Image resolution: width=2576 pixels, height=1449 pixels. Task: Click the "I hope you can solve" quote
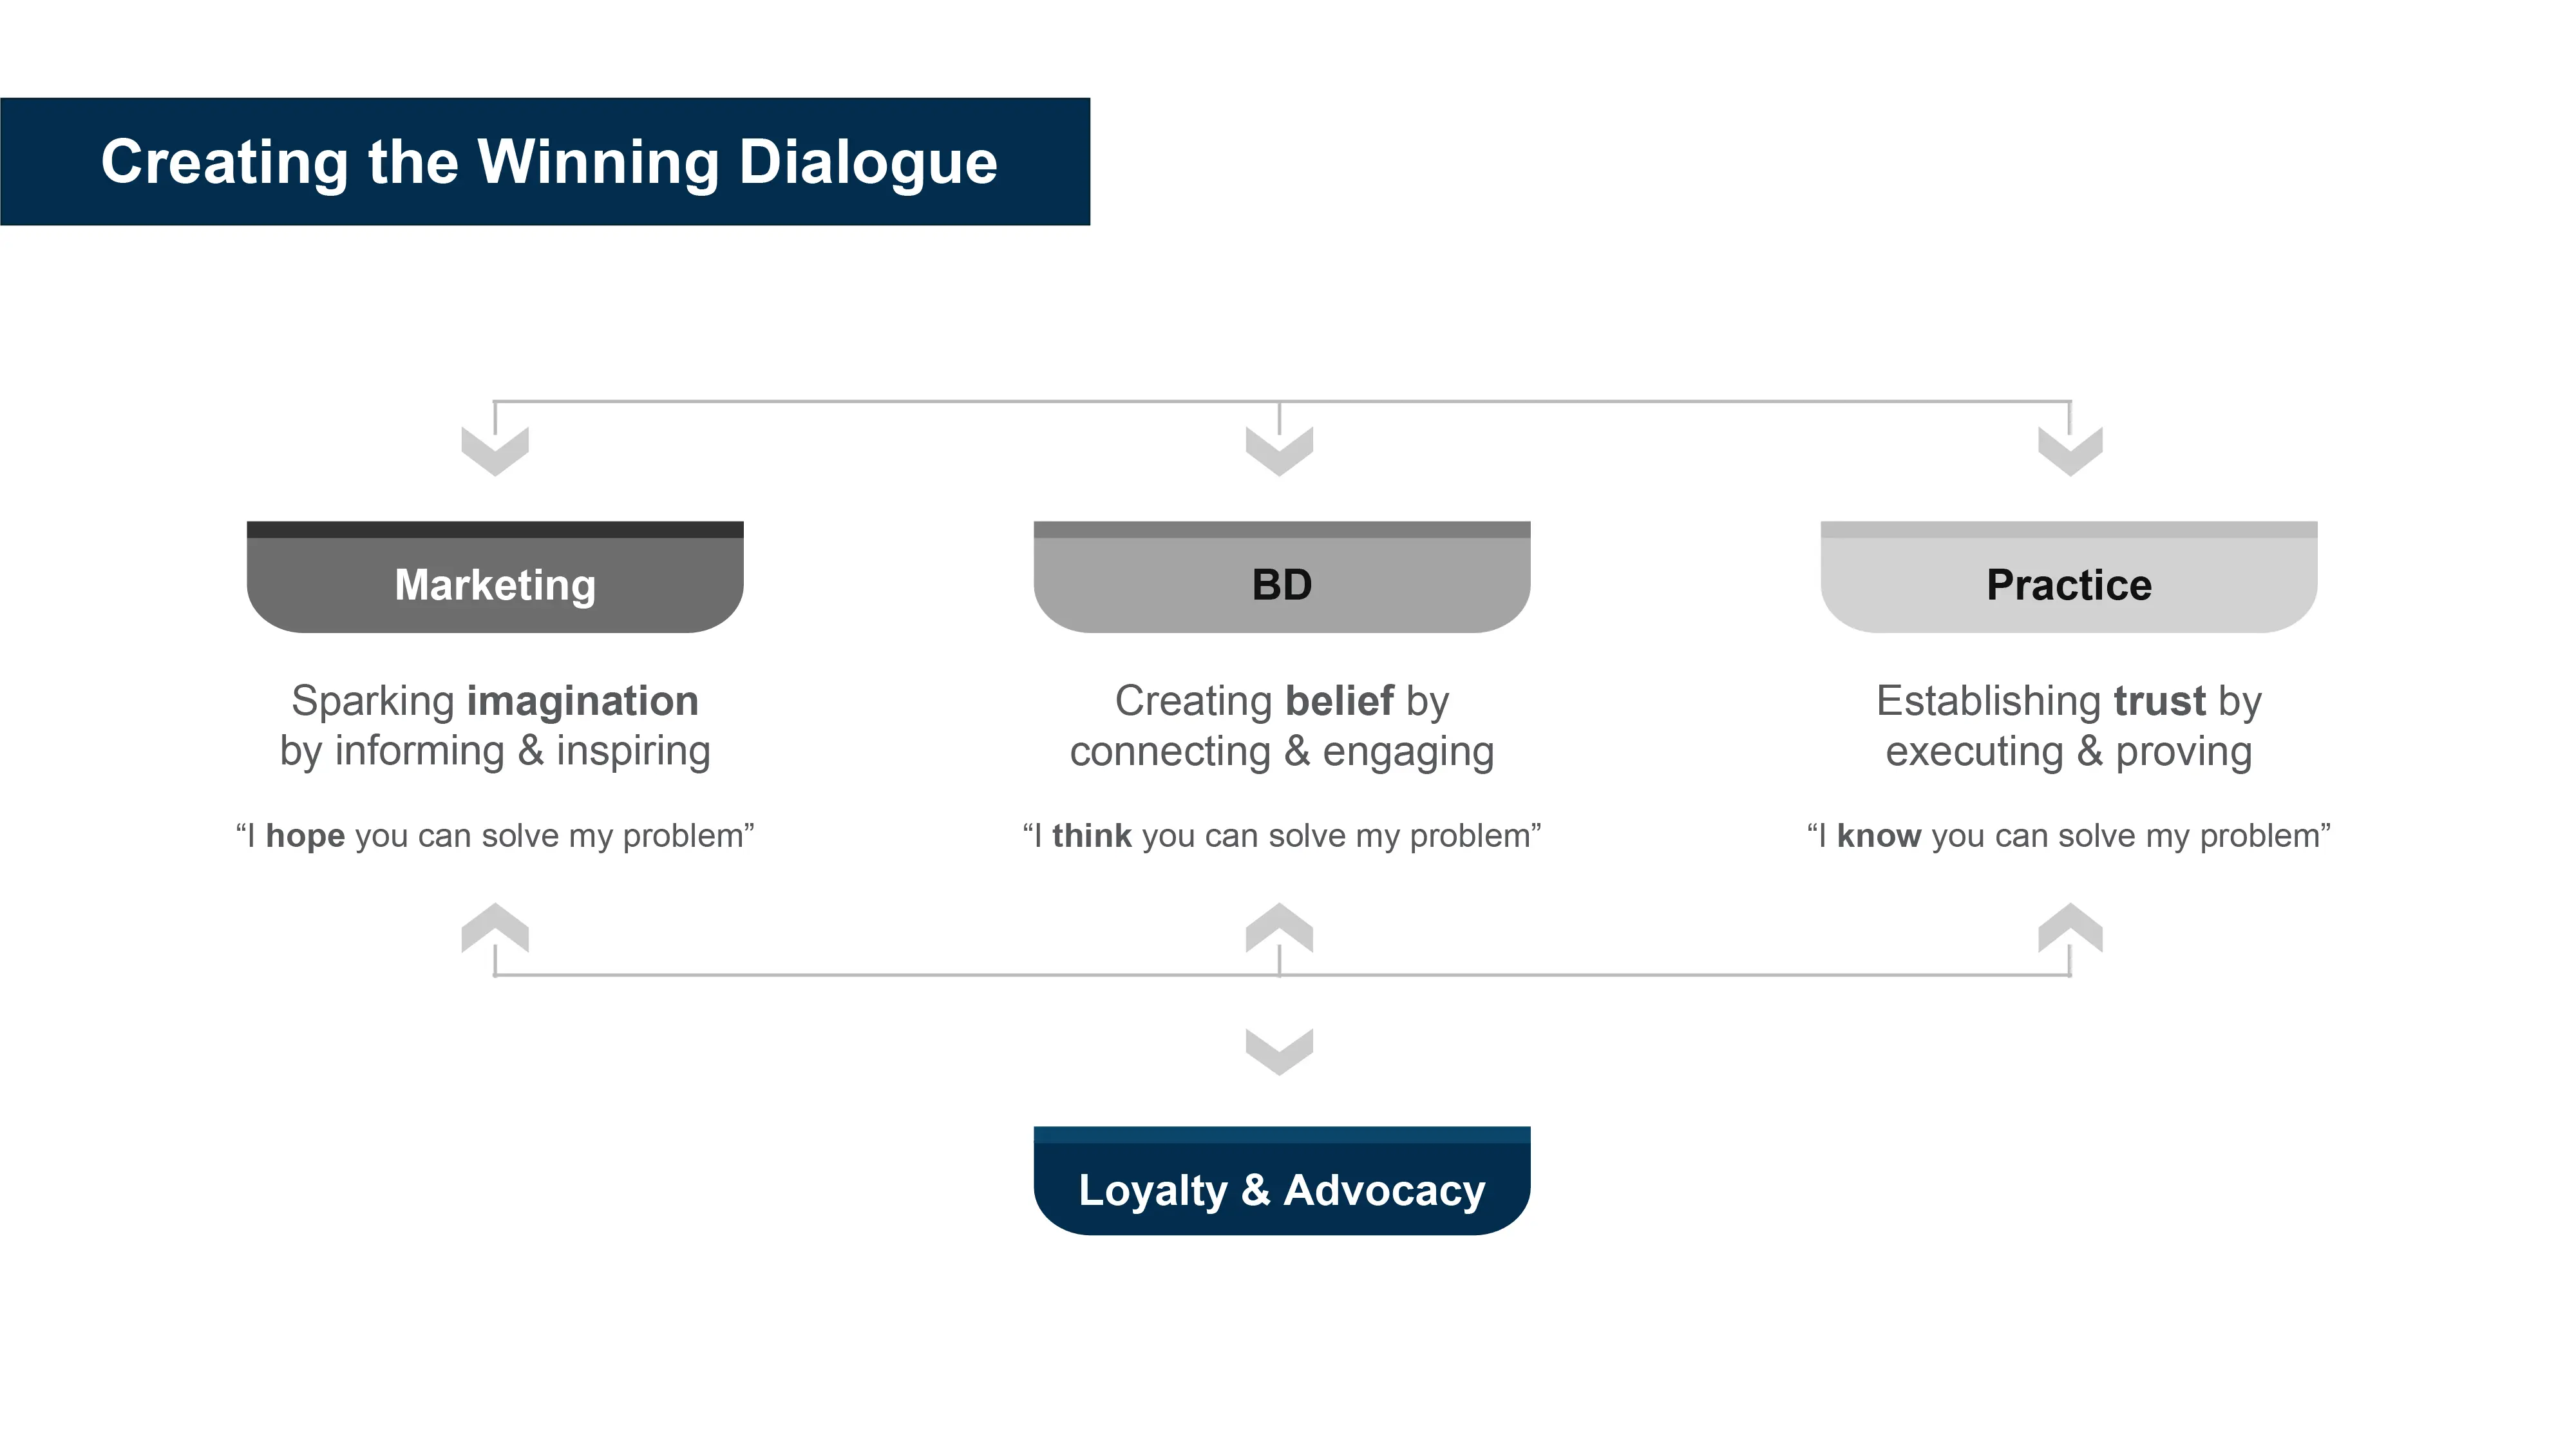coord(495,836)
